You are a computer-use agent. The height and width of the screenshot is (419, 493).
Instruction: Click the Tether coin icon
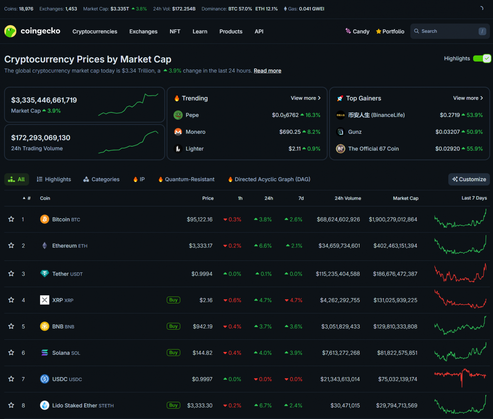click(x=44, y=274)
